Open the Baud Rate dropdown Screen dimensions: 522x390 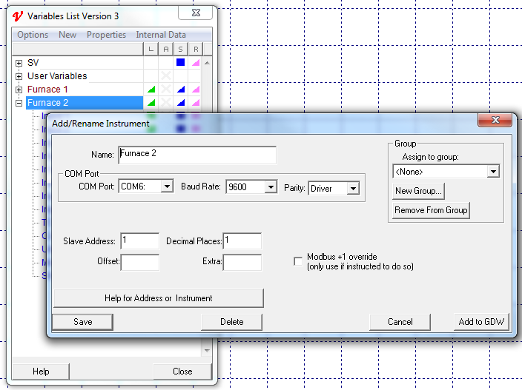point(270,187)
